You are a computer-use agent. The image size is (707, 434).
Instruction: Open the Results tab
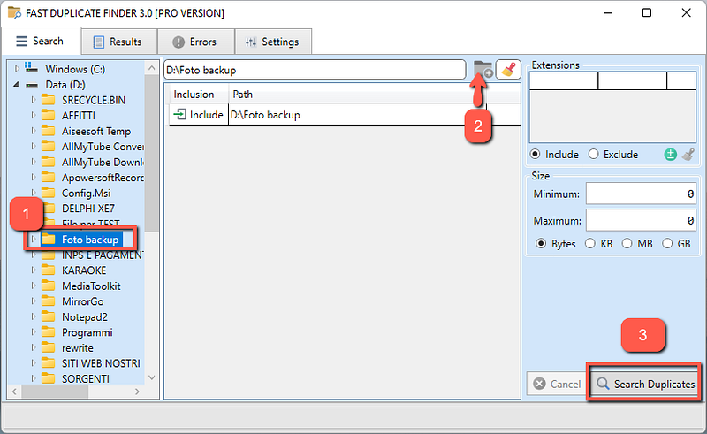[x=119, y=42]
